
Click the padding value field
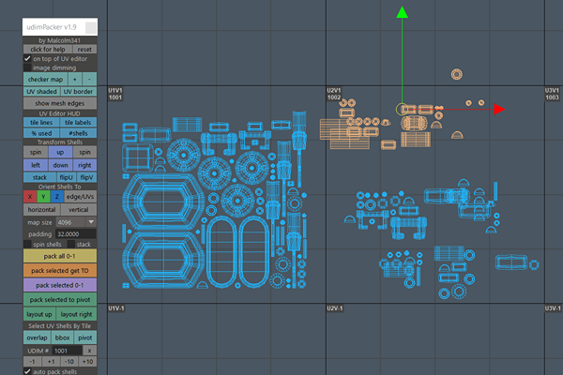(x=74, y=233)
